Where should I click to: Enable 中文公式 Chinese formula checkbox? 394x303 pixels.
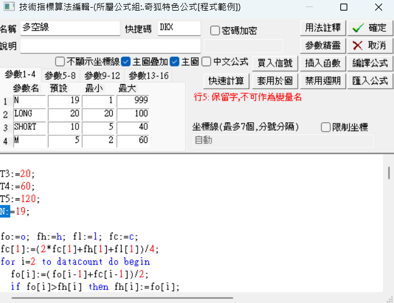(206, 61)
